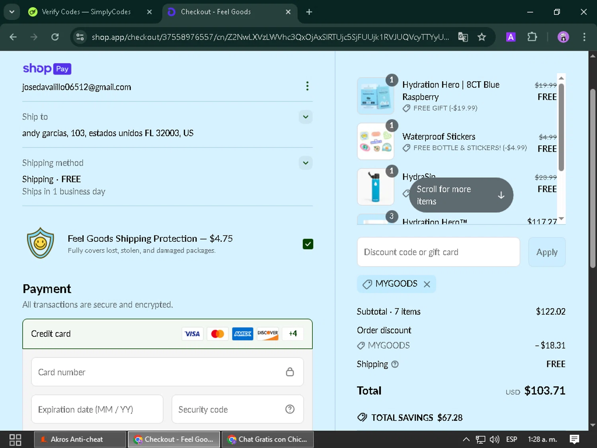
Task: Expand the Ship to section
Action: coord(306,117)
